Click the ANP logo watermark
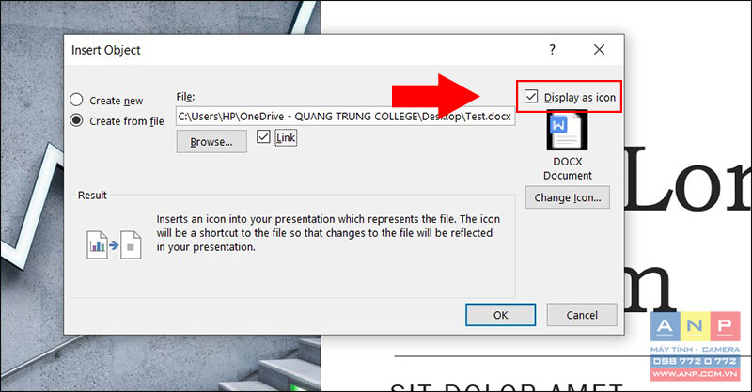The width and height of the screenshot is (752, 392). click(695, 326)
